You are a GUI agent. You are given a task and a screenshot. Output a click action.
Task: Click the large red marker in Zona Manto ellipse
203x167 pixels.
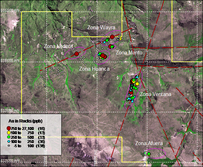[110, 46]
